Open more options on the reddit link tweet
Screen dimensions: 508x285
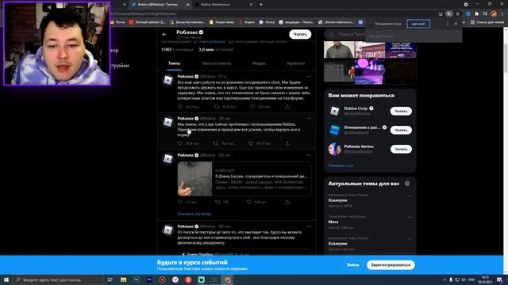point(309,155)
